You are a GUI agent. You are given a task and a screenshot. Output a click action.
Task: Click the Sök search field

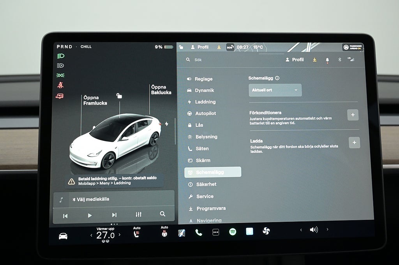pos(218,60)
